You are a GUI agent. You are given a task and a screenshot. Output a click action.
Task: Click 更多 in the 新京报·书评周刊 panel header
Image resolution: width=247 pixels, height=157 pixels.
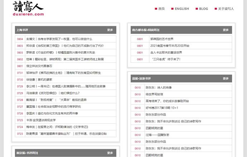(x=110, y=153)
